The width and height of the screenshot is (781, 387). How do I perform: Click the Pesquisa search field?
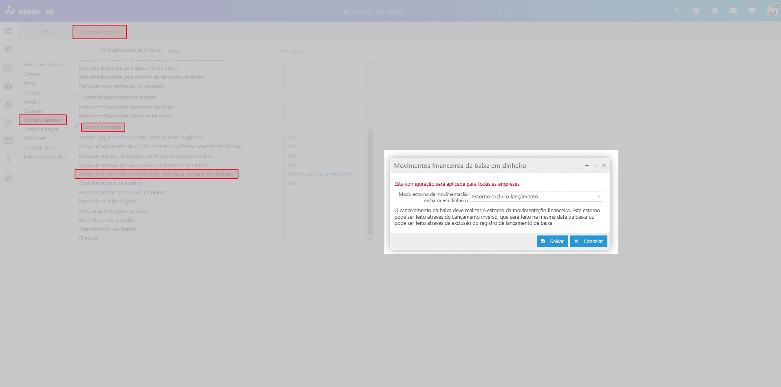point(316,51)
